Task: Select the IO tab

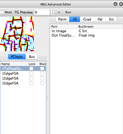Action: (x=75, y=19)
